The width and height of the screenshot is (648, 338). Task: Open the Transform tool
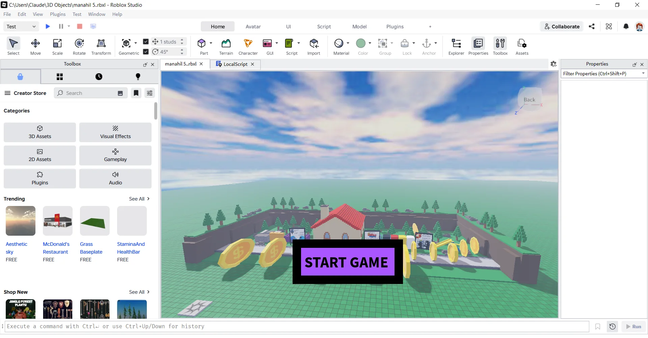pyautogui.click(x=101, y=46)
